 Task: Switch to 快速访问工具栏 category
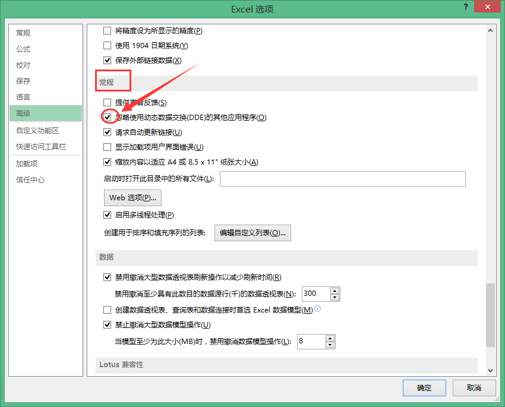[x=46, y=147]
